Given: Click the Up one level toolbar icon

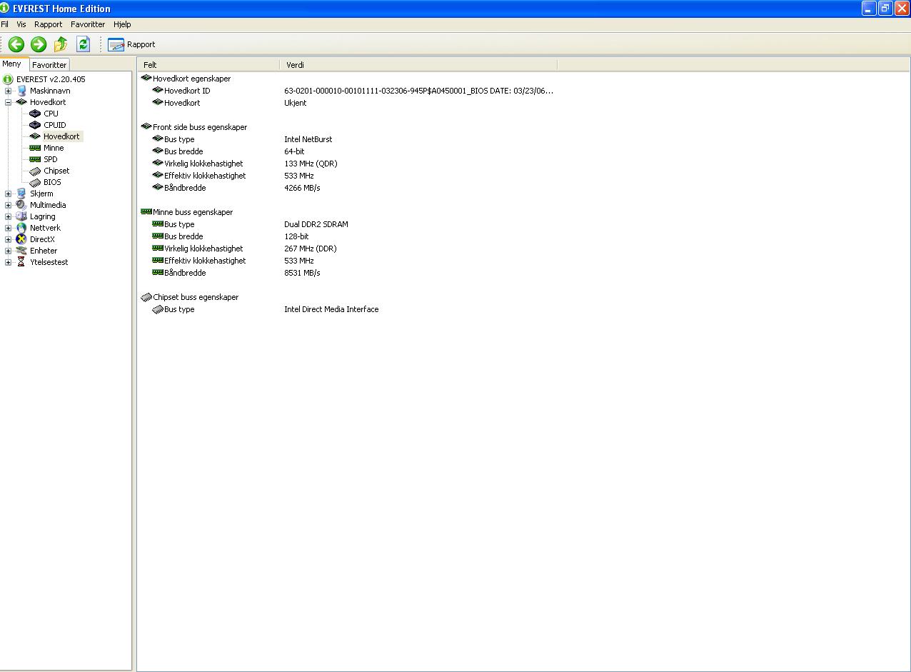Looking at the screenshot, I should (x=61, y=44).
